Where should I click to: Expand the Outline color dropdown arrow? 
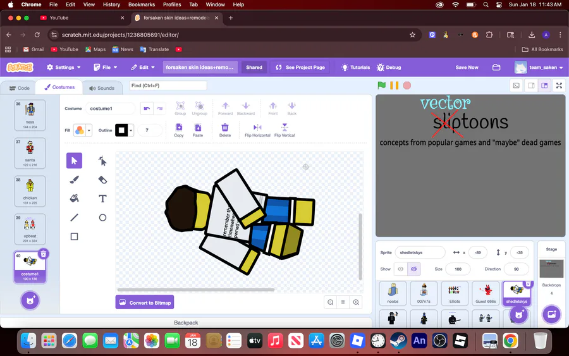pos(131,130)
